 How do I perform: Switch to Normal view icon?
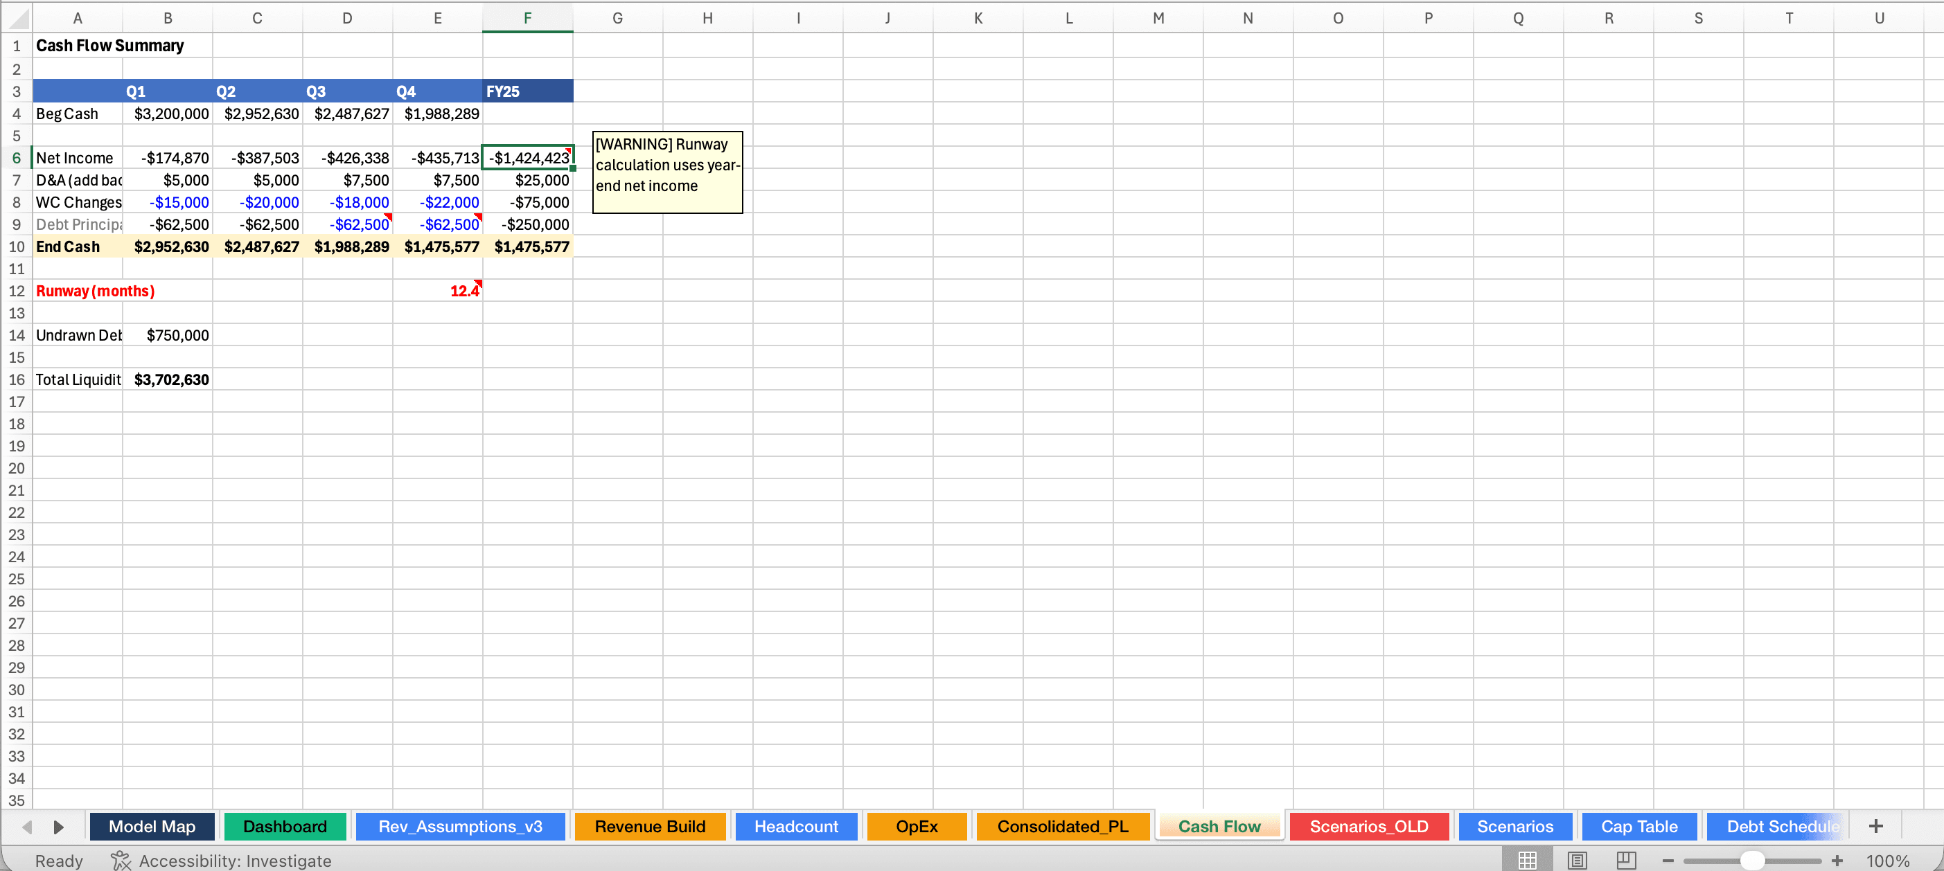1528,860
